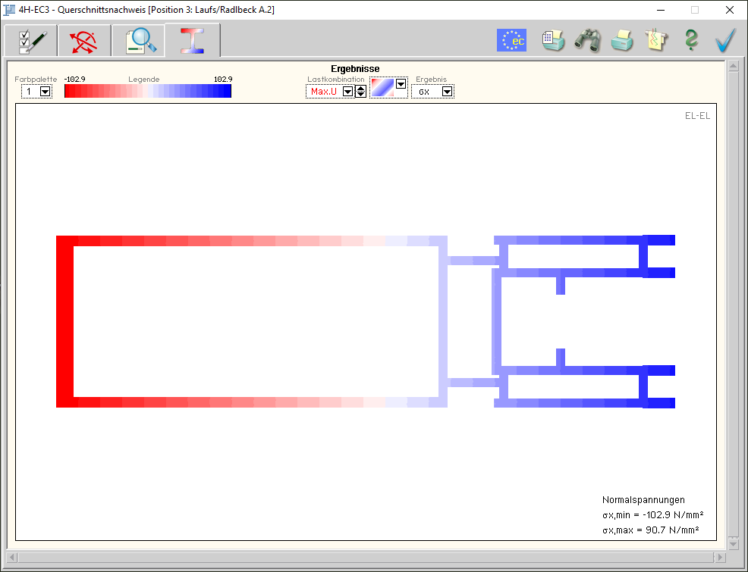Click the Eurocode EC flag icon

point(511,40)
